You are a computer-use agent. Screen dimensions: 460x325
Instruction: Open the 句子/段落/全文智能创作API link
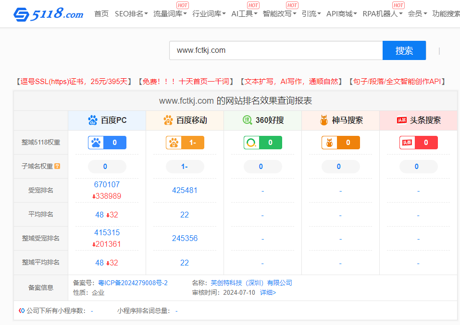coord(397,82)
